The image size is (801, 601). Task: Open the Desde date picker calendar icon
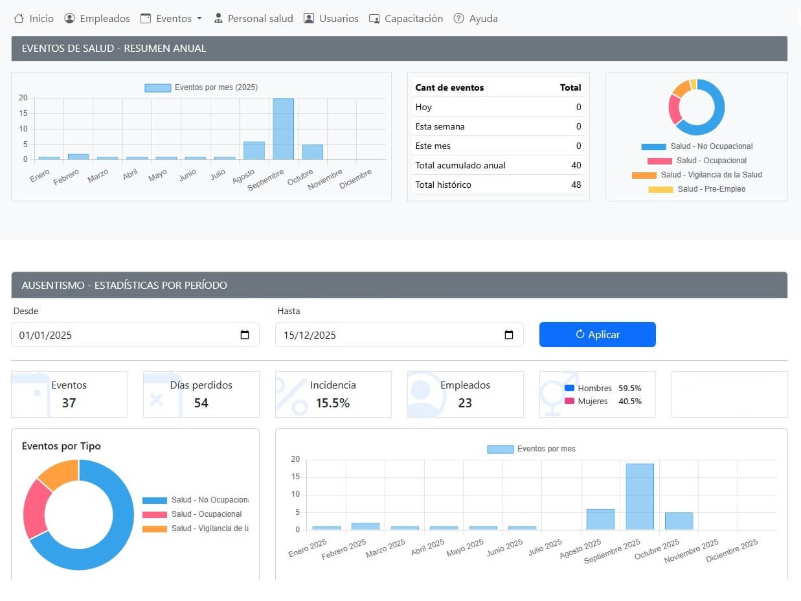(245, 335)
